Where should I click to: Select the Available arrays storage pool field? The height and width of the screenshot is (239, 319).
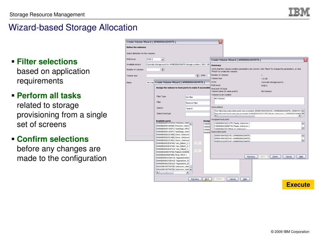pyautogui.click(x=178, y=64)
